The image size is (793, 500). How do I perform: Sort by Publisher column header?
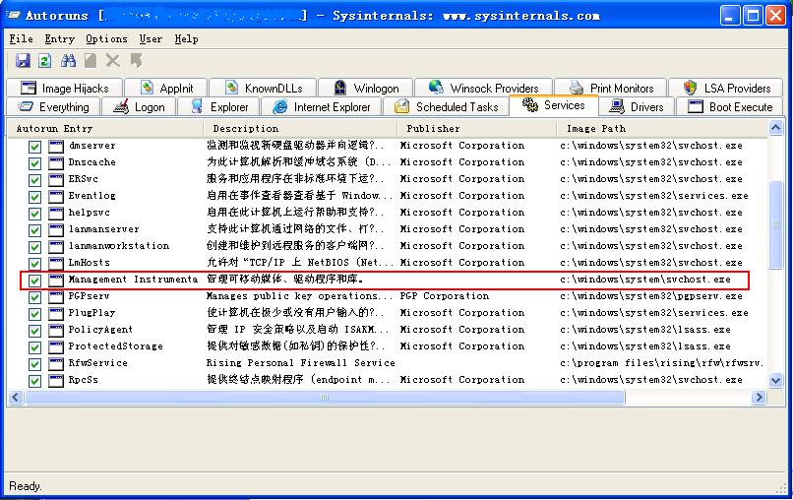click(477, 129)
